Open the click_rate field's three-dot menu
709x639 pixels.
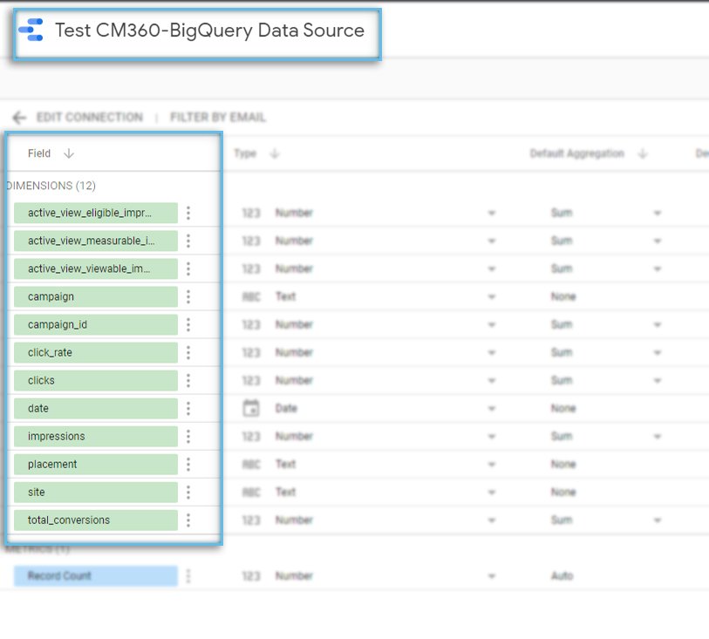coord(188,352)
